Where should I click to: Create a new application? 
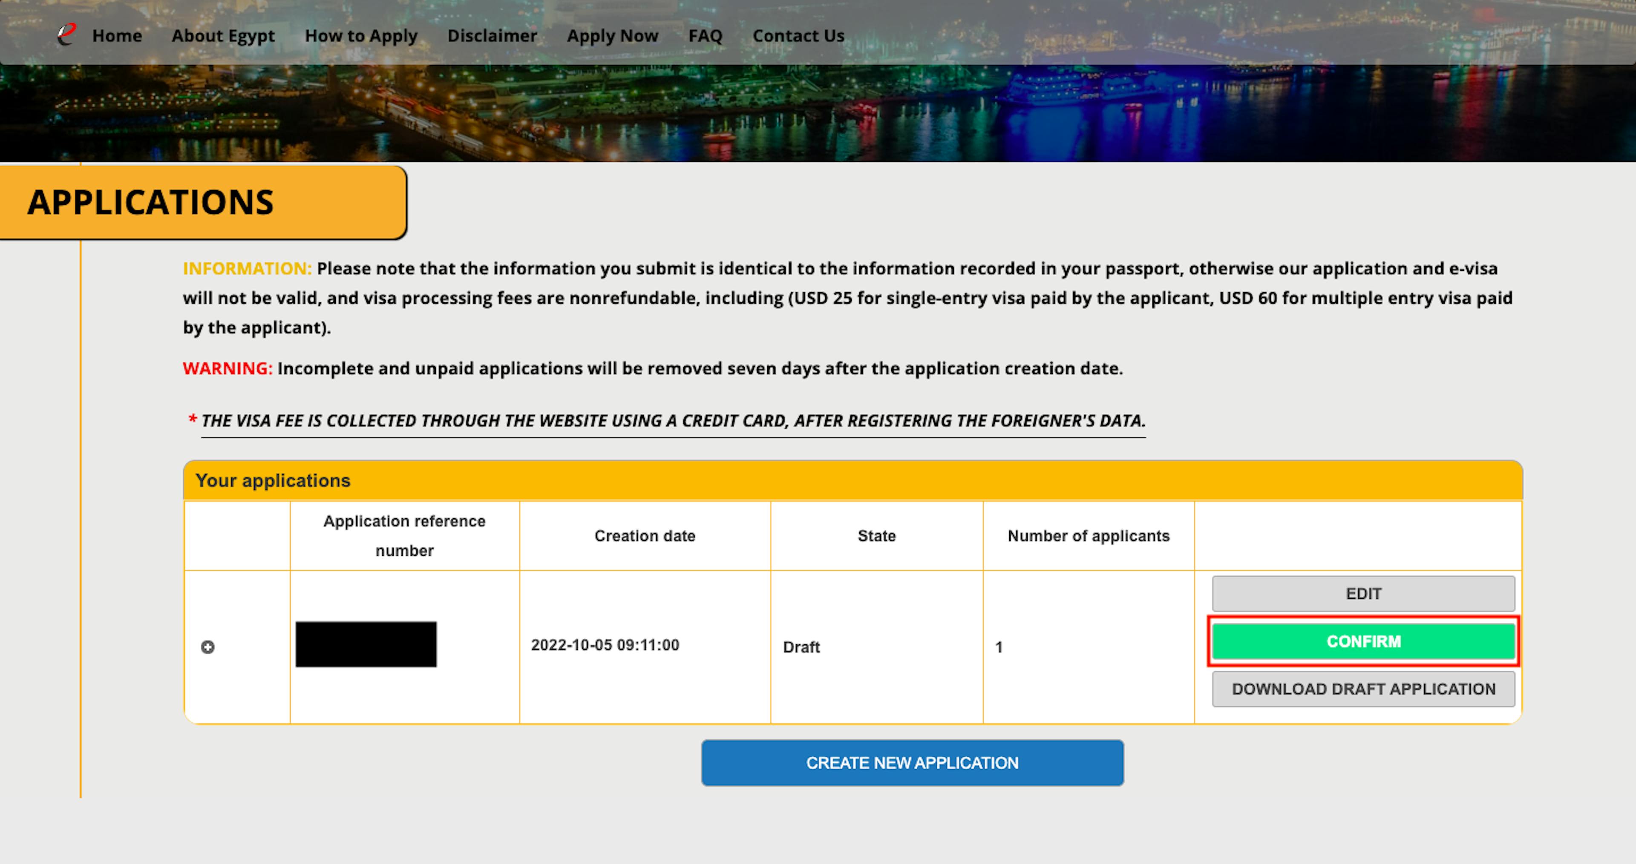click(912, 762)
